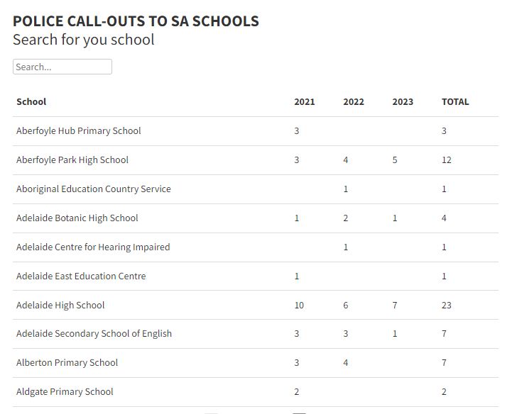Click the Search input field
This screenshot has width=517, height=414.
tap(62, 67)
